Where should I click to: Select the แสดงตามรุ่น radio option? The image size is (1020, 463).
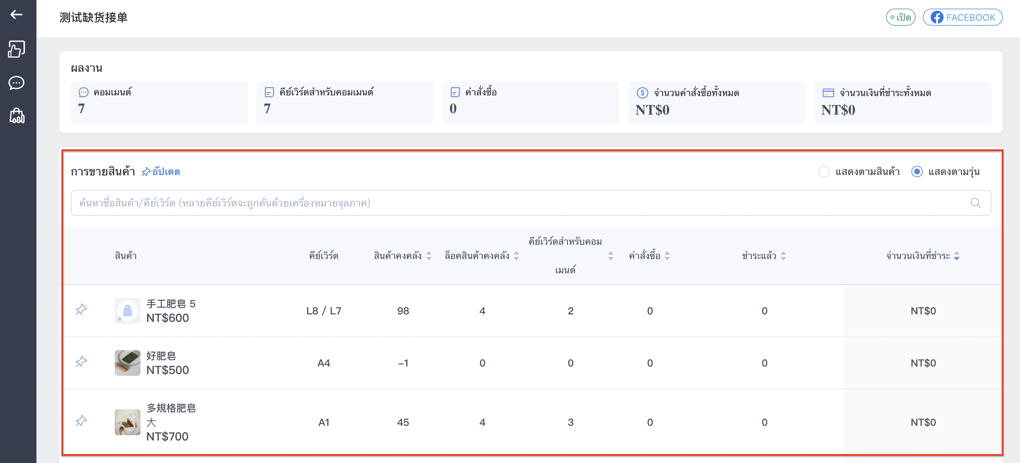917,172
